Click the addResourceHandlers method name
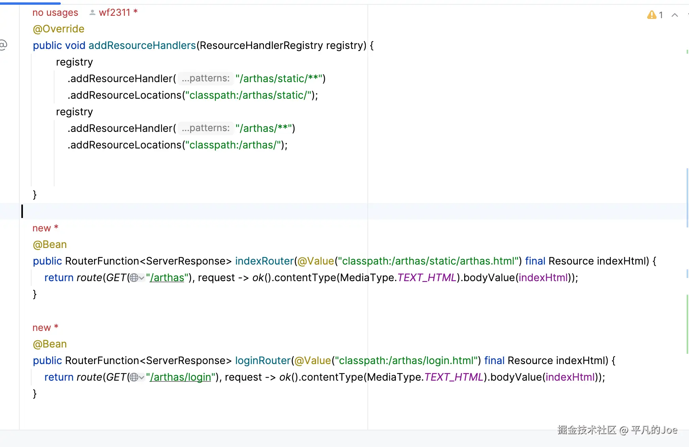 click(142, 45)
